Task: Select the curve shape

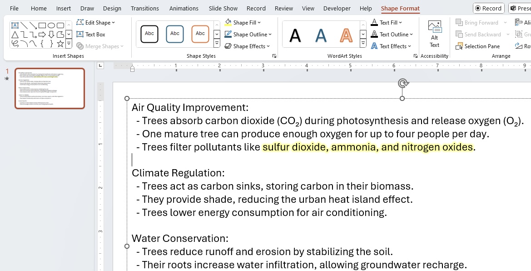Action: click(33, 43)
